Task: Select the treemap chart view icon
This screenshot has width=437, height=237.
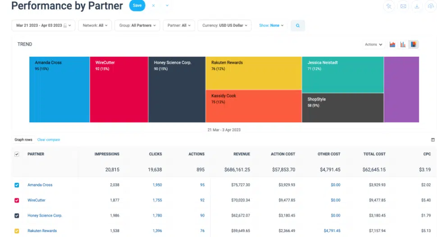Action: 413,45
